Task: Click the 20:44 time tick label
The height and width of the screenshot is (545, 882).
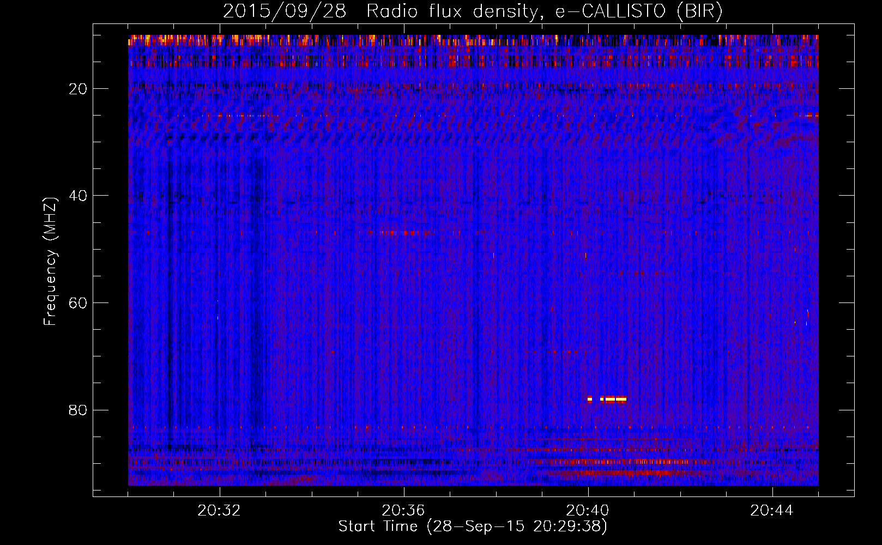Action: [x=772, y=511]
